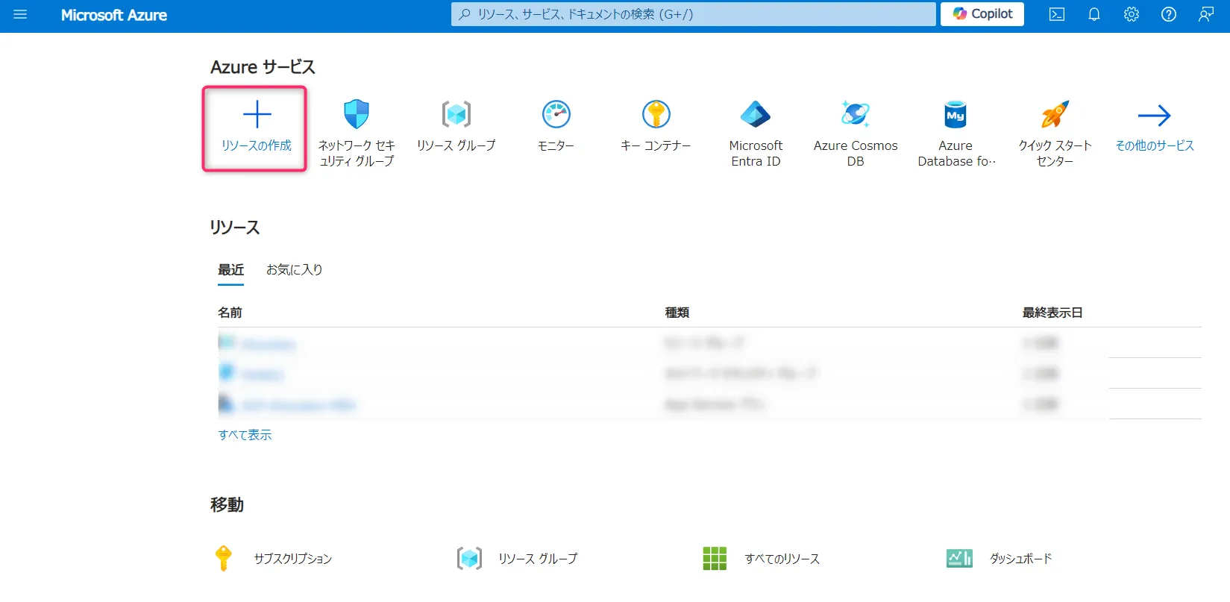Viewport: 1230px width, 602px height.
Task: Open the hamburger portal menu
Action: point(20,14)
